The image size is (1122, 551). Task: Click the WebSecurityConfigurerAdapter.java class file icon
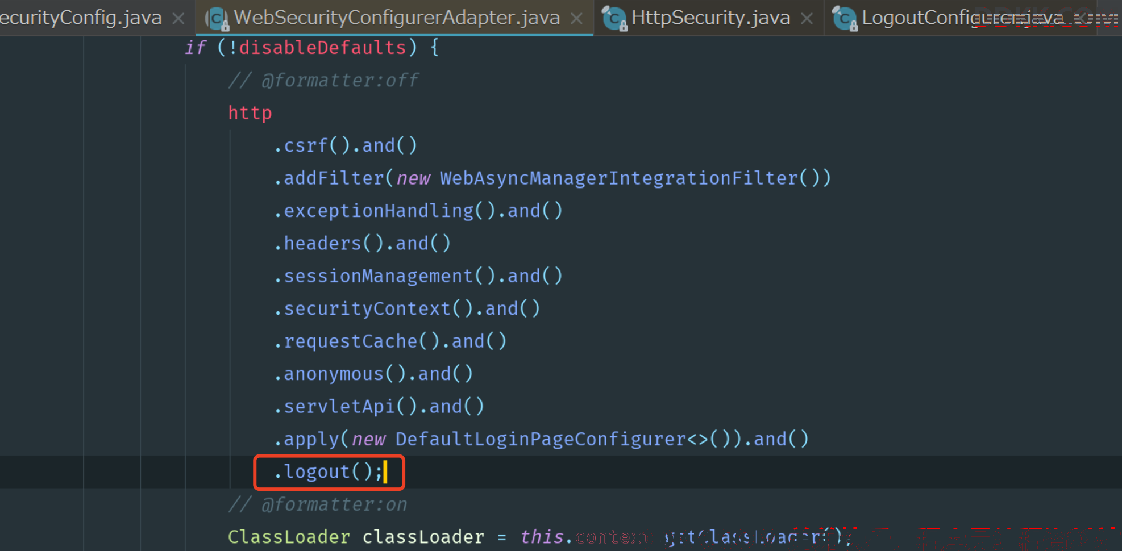[217, 19]
